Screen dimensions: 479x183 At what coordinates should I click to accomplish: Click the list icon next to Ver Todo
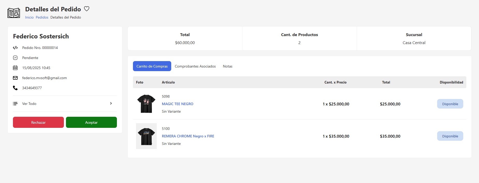tap(15, 104)
